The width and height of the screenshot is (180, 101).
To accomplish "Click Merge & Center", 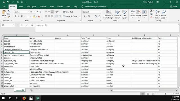I will (x=70, y=16).
